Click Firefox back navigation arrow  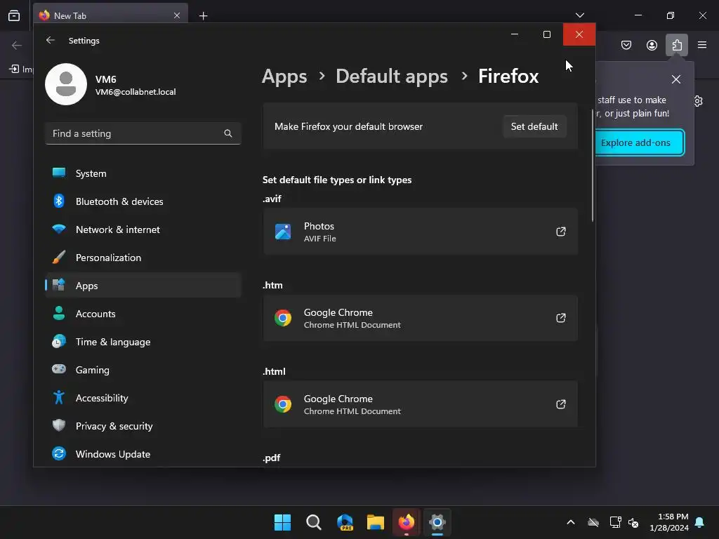17,45
